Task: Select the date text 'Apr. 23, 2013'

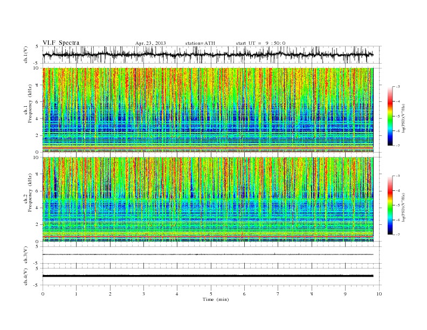Action: click(x=150, y=43)
